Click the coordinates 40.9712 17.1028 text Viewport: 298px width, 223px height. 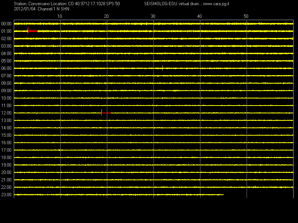(90, 4)
